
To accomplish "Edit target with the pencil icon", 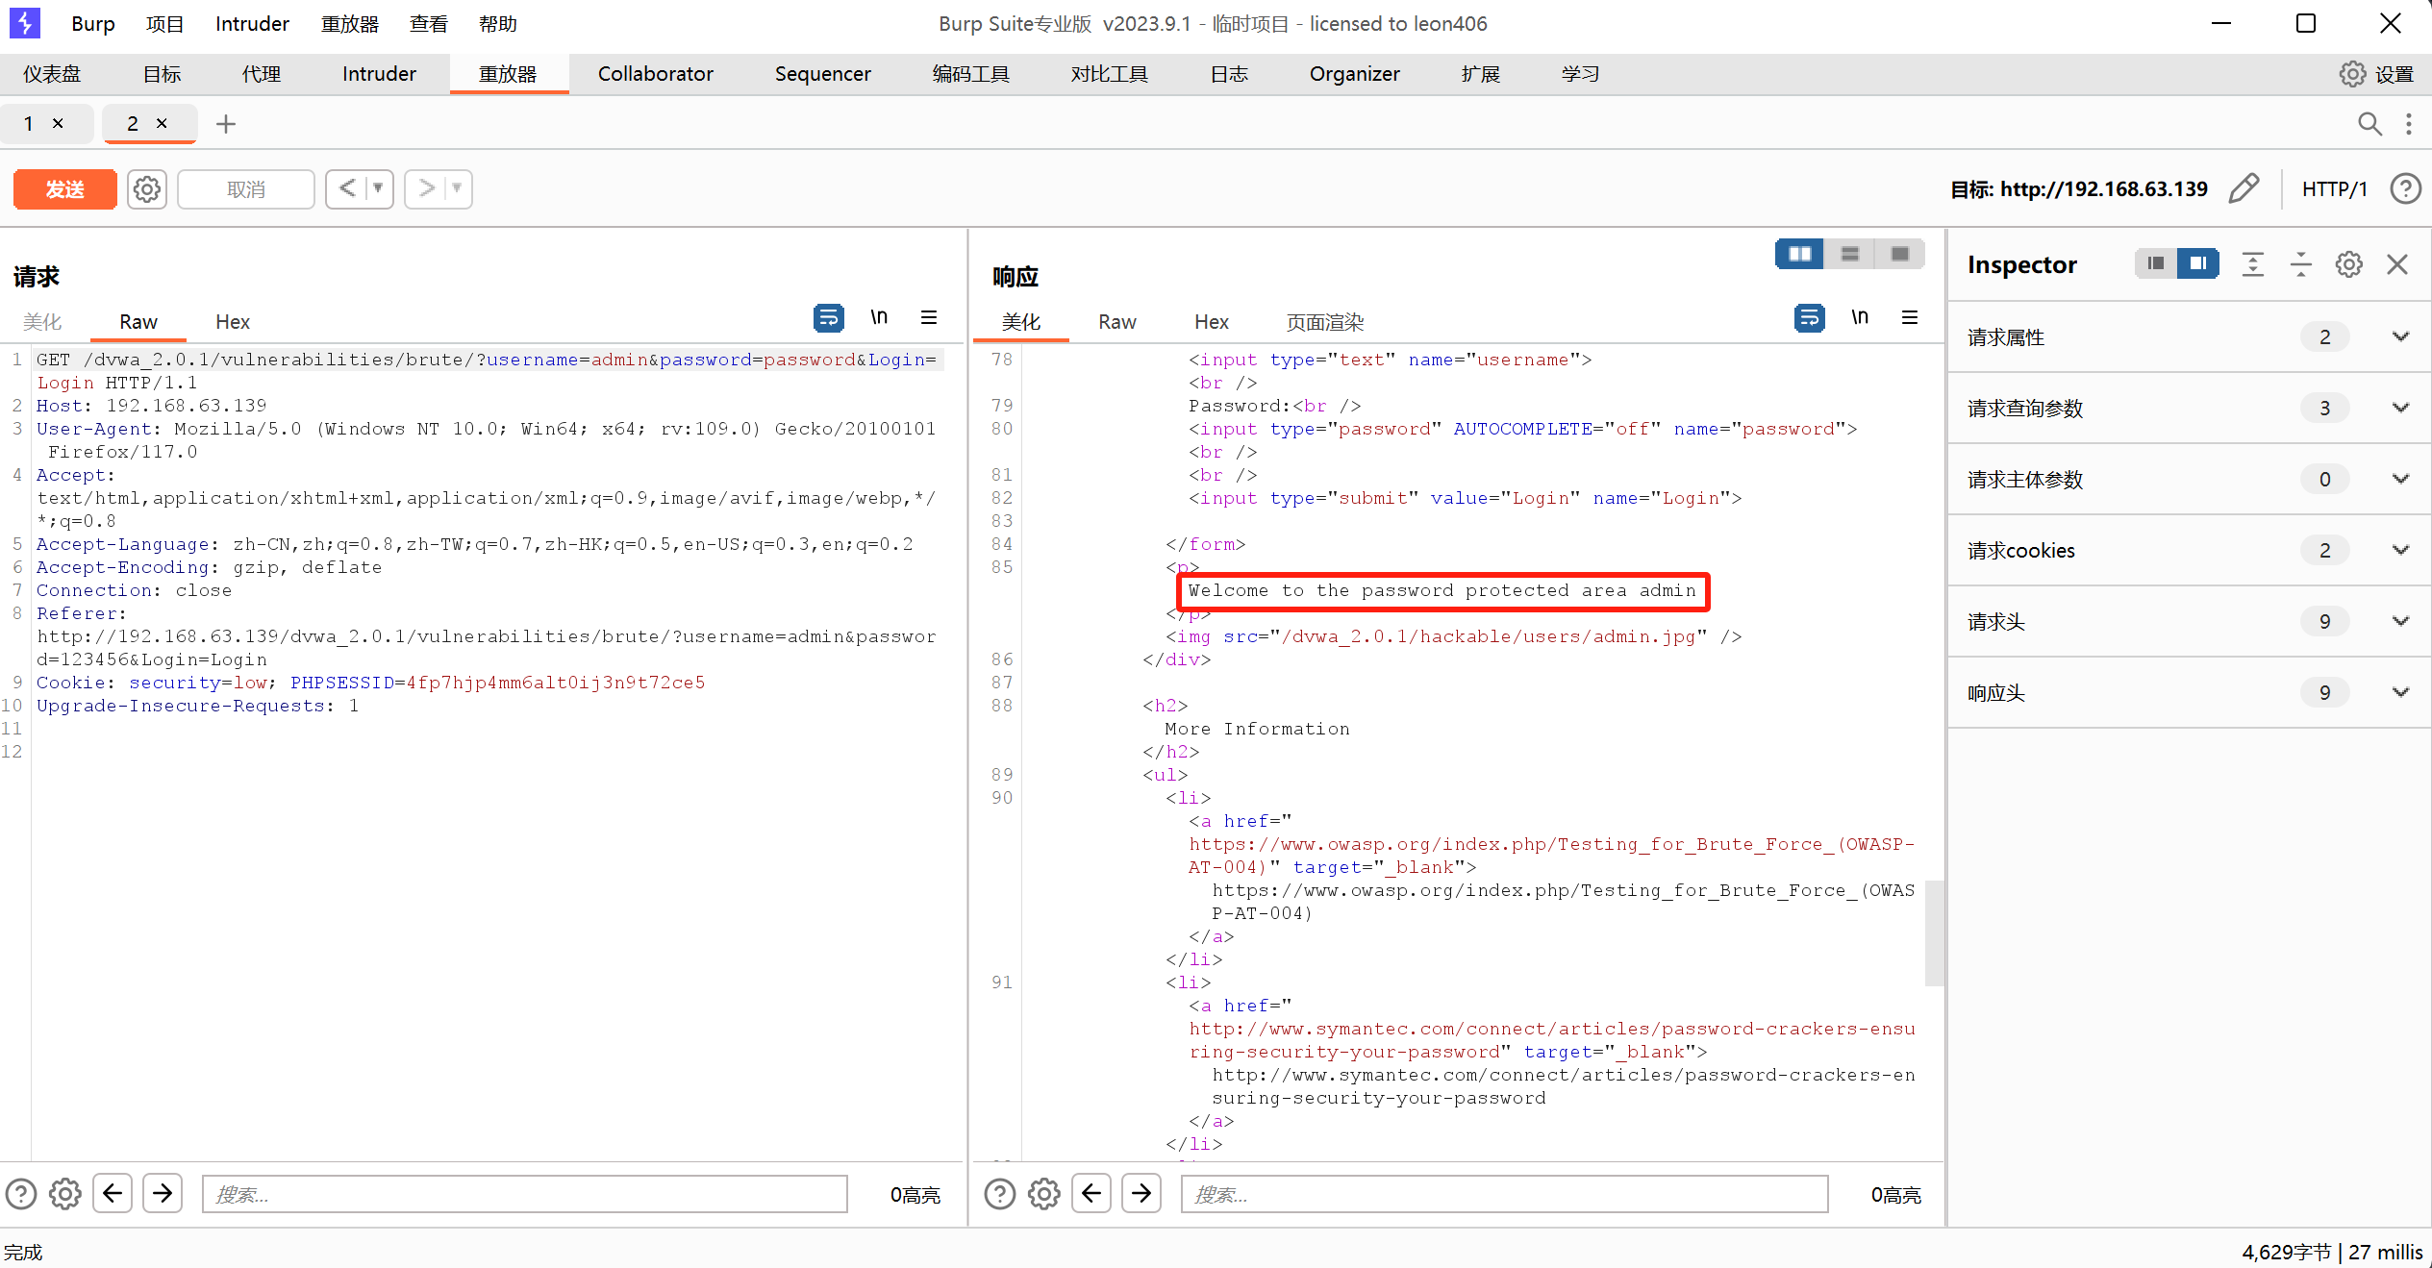I will 2244,188.
